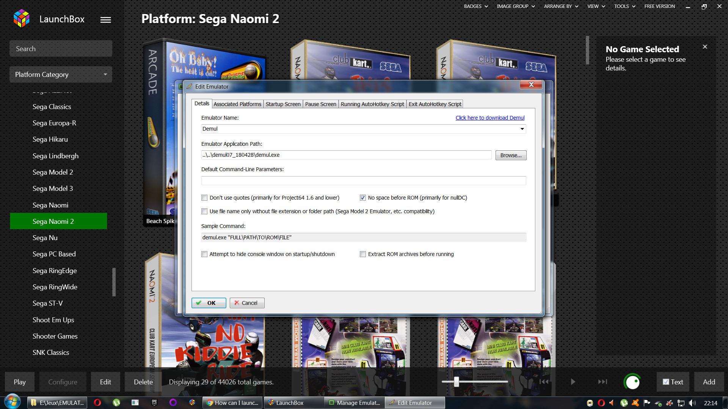Click the play music control in bottom bar
The height and width of the screenshot is (409, 728).
click(573, 382)
